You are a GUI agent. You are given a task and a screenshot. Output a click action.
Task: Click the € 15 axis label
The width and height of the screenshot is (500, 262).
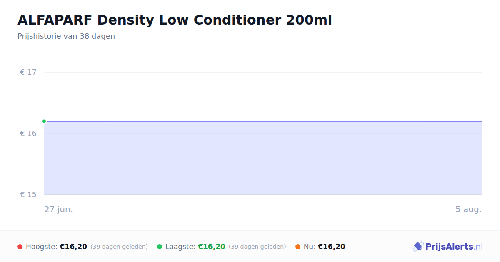coord(28,195)
